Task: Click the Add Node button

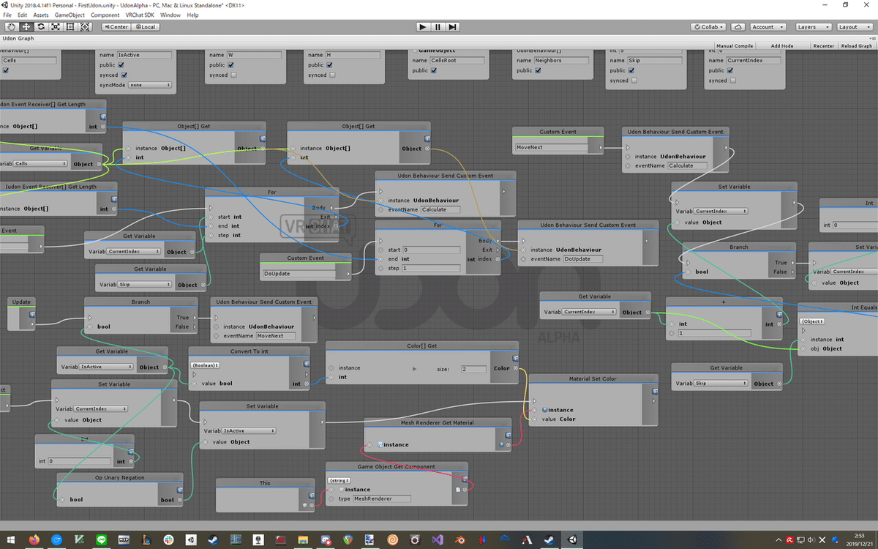Action: [x=782, y=45]
